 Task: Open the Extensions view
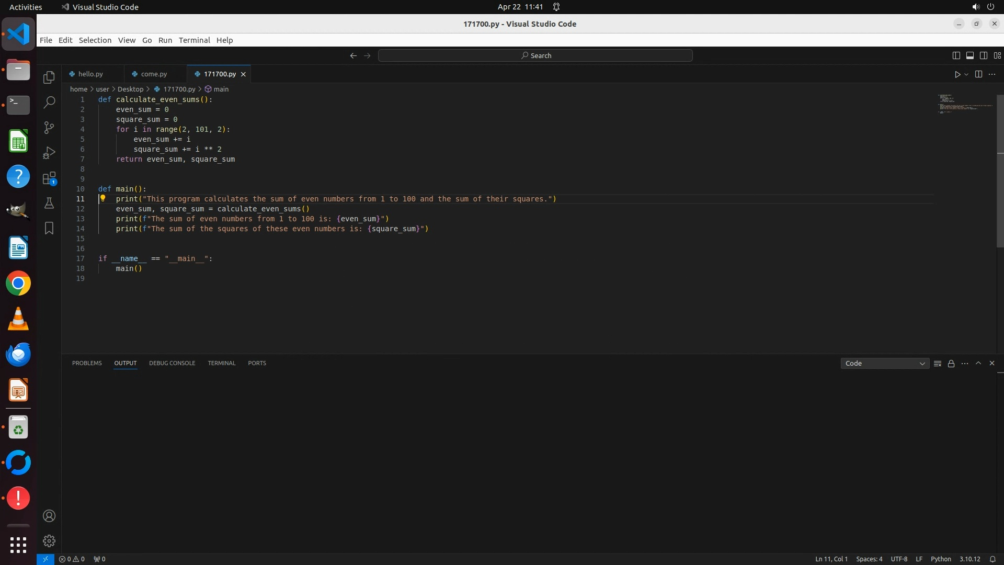pyautogui.click(x=49, y=178)
